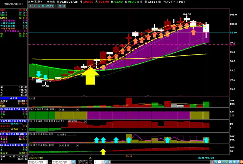The image size is (243, 164).
Task: Click the EN-爆大量看盤(副圖)II blue header
Action: click(x=14, y=145)
